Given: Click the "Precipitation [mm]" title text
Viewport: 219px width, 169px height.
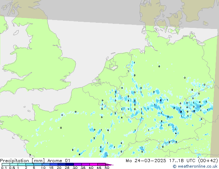Looking at the screenshot, I should point(22,161).
